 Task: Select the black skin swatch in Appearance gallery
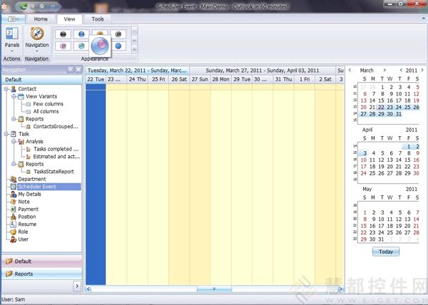pyautogui.click(x=63, y=33)
